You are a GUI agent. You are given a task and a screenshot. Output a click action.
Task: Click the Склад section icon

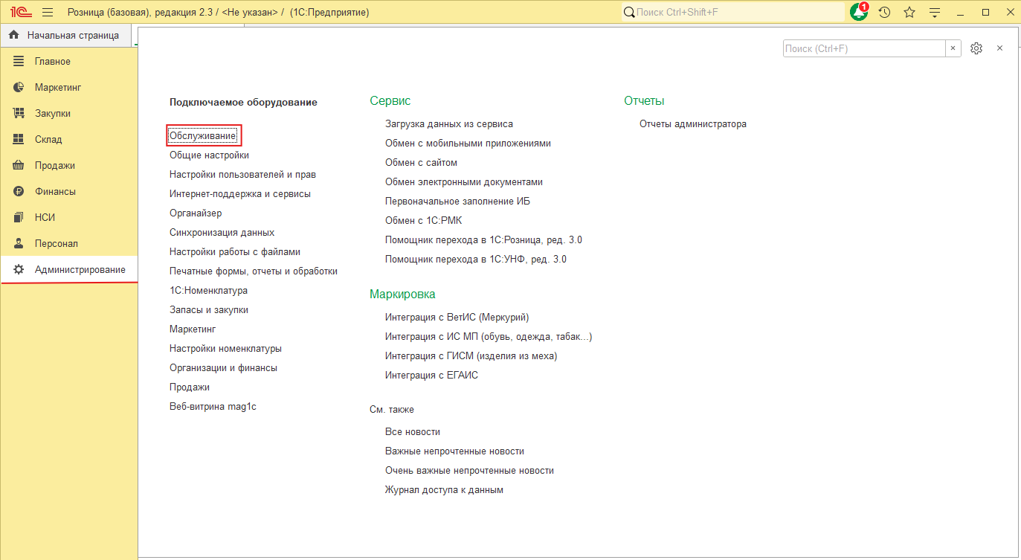click(x=19, y=139)
